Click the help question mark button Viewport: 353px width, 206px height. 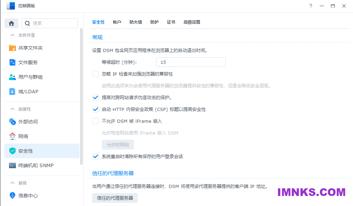(x=311, y=6)
